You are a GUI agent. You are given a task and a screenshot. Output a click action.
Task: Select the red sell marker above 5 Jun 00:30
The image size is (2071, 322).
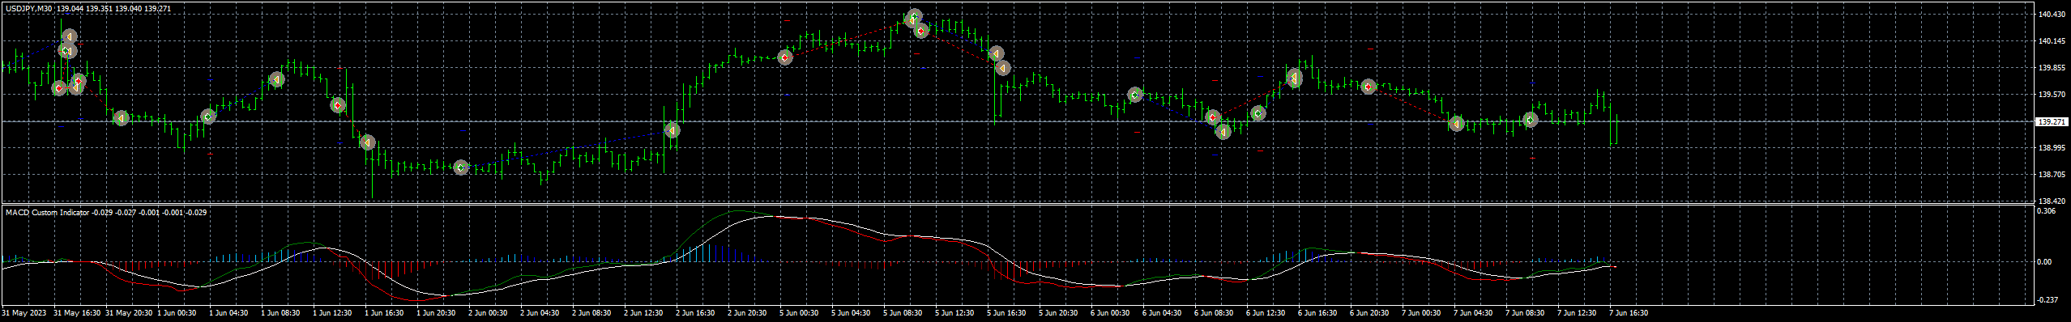click(x=784, y=57)
